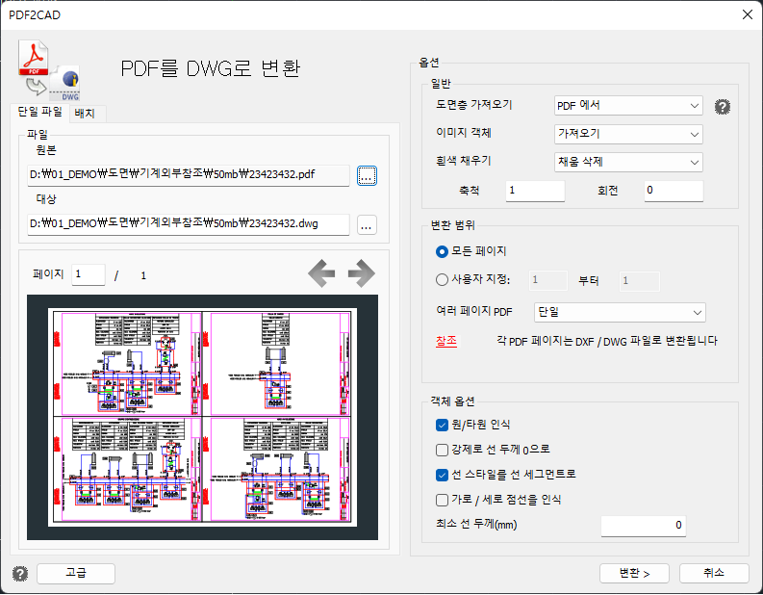The image size is (763, 595).
Task: Click the 변환 > convert button
Action: pyautogui.click(x=634, y=574)
